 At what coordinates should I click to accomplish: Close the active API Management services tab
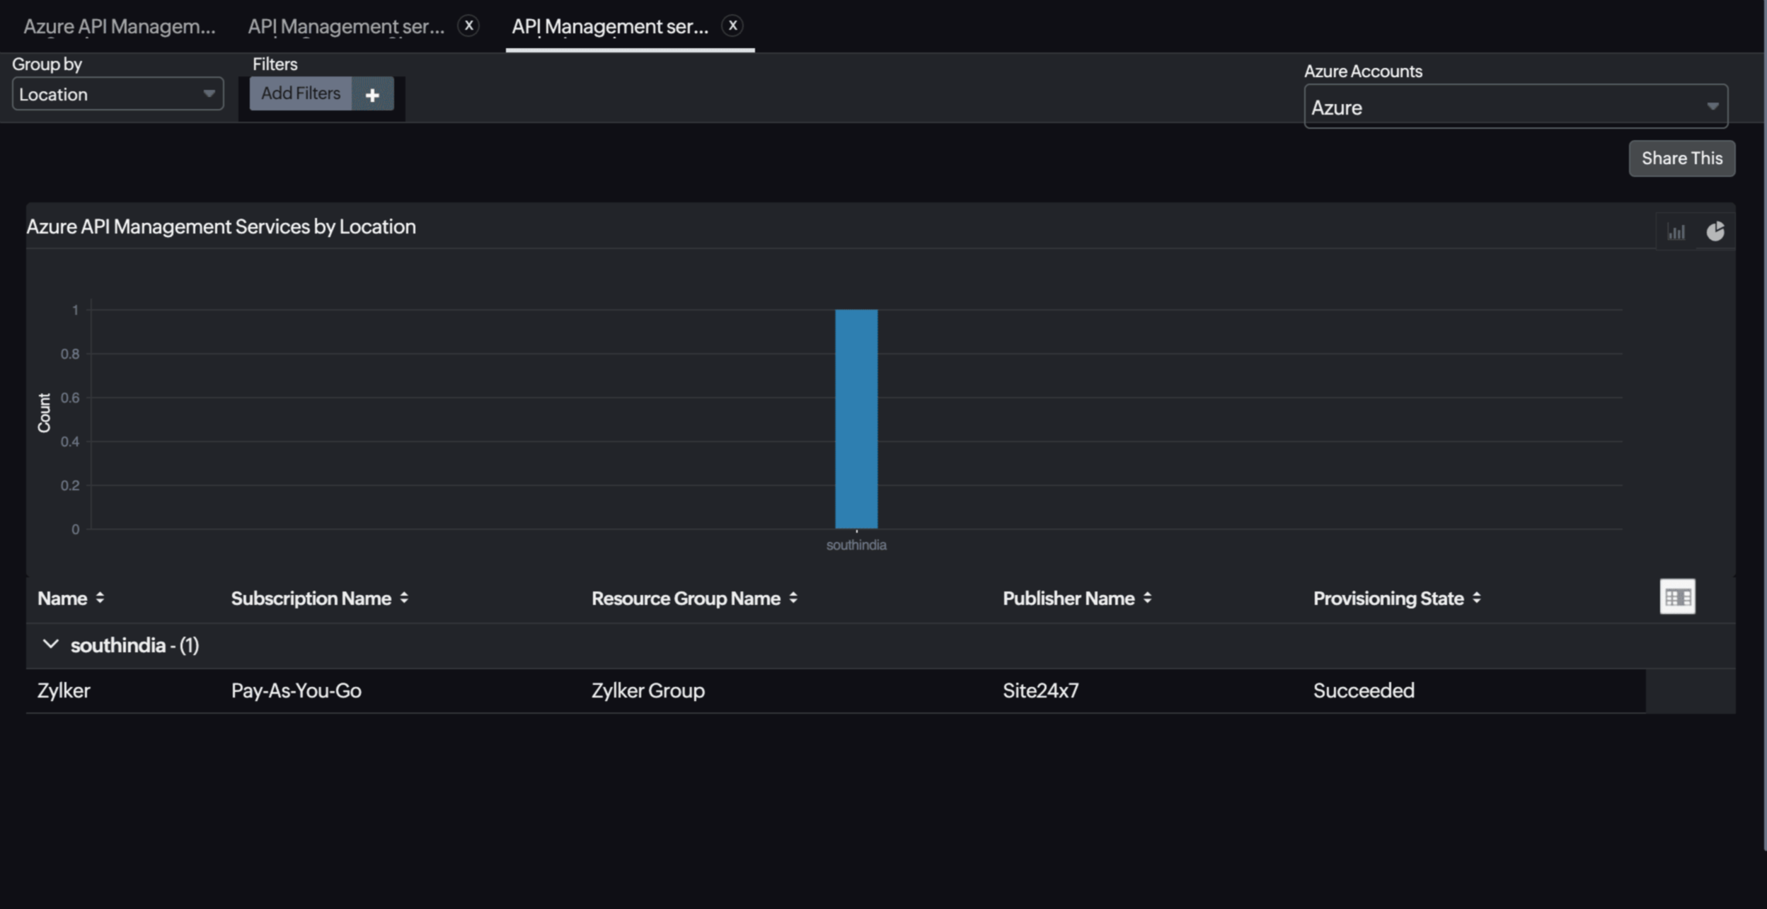point(733,26)
